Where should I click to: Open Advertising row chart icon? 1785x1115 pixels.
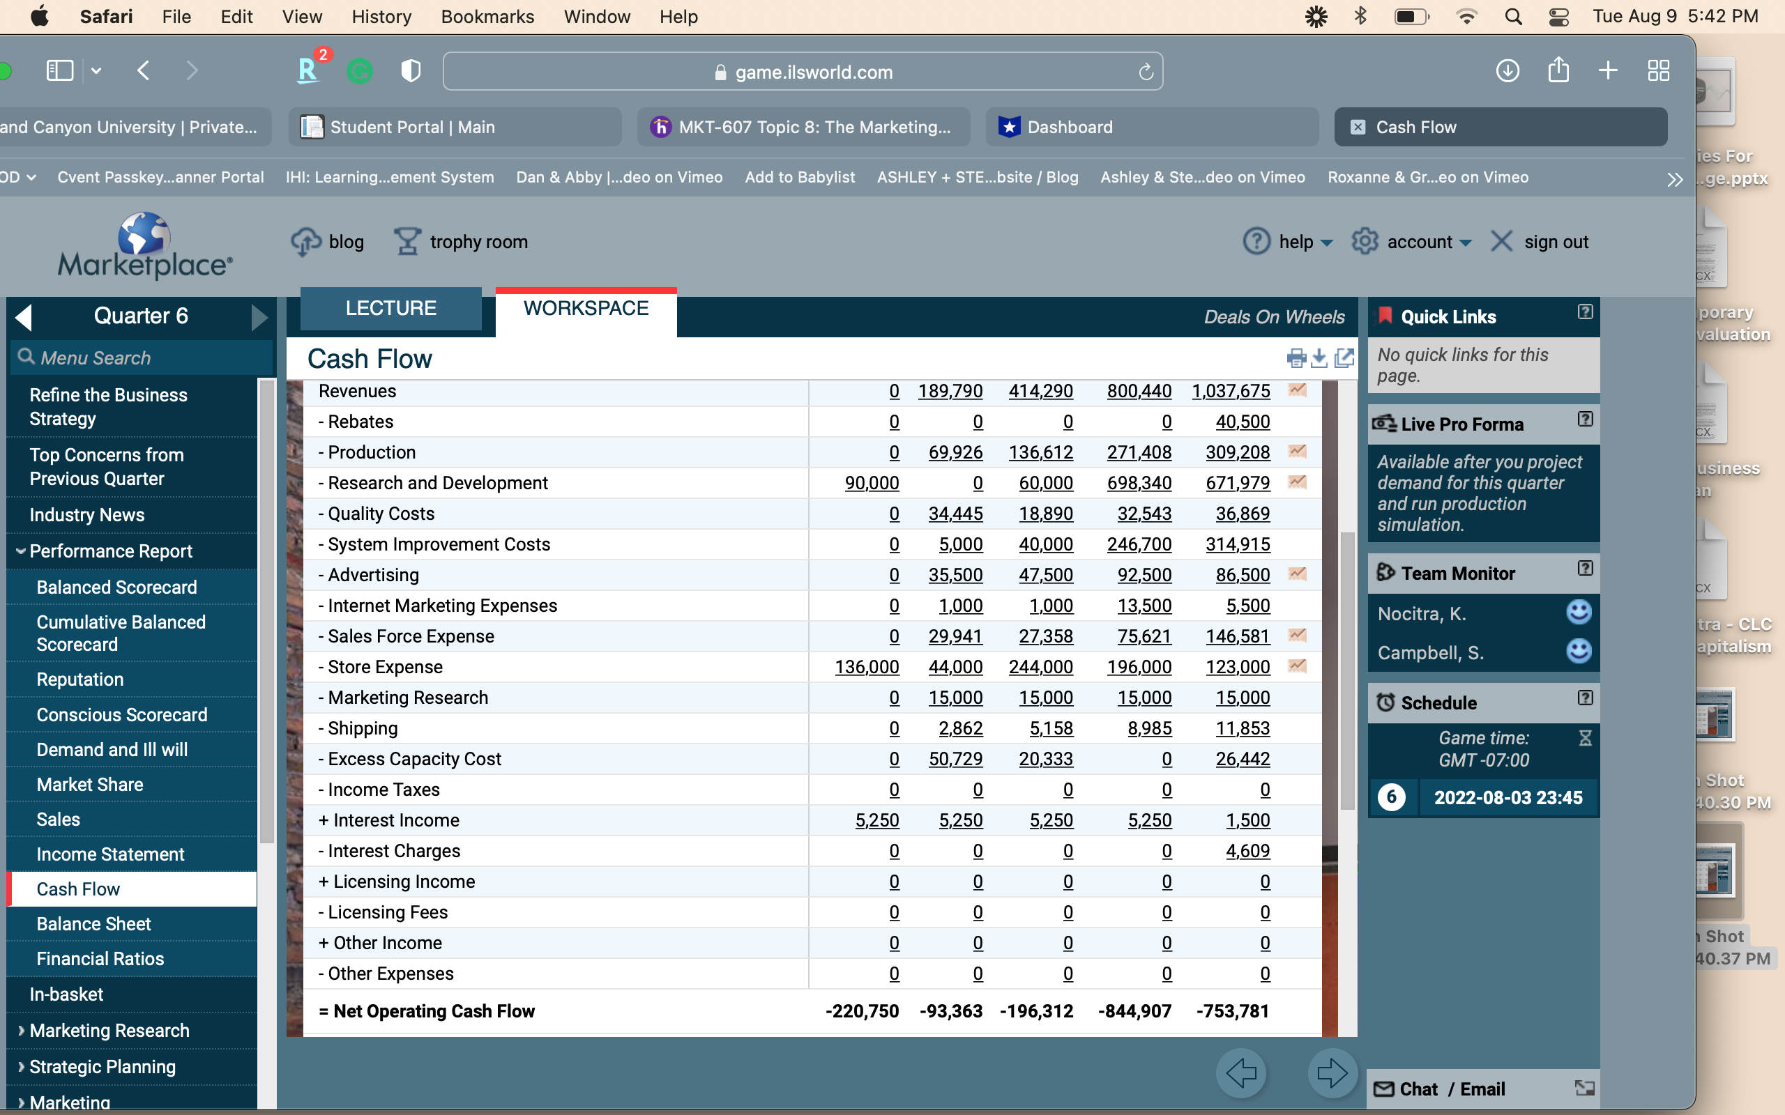(1298, 574)
